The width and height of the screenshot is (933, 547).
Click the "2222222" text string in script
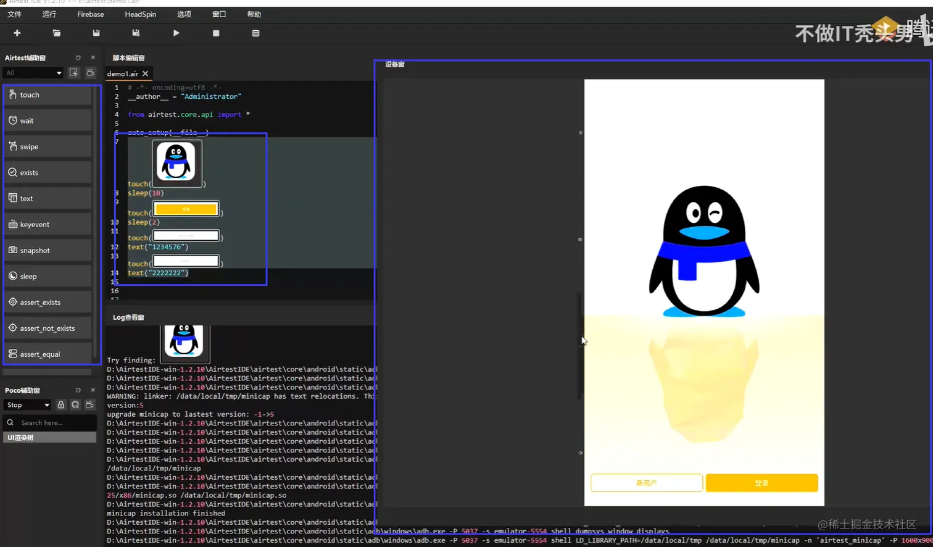(x=168, y=273)
